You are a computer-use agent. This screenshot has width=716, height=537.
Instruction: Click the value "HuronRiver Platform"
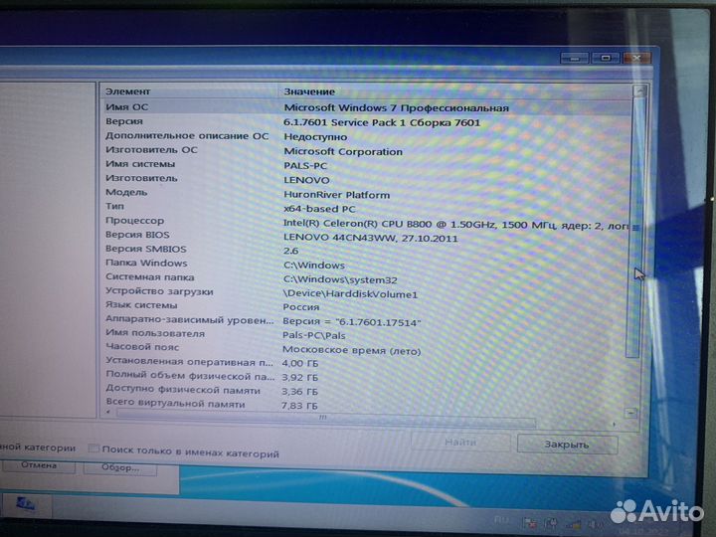coord(336,195)
